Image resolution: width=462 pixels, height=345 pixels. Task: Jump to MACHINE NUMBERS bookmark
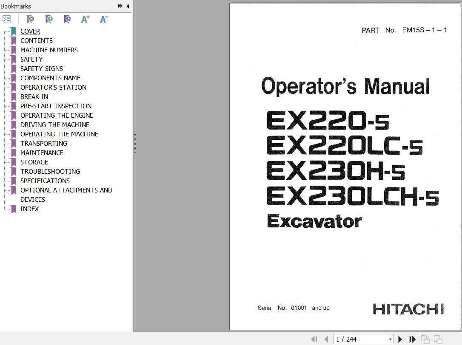49,50
